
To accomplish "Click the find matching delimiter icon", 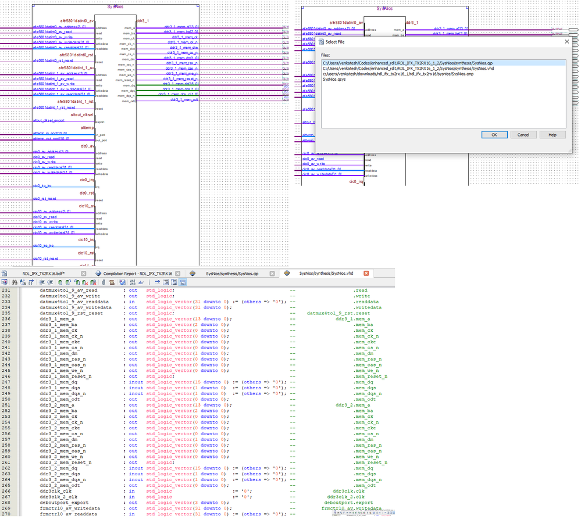I will 31,282.
